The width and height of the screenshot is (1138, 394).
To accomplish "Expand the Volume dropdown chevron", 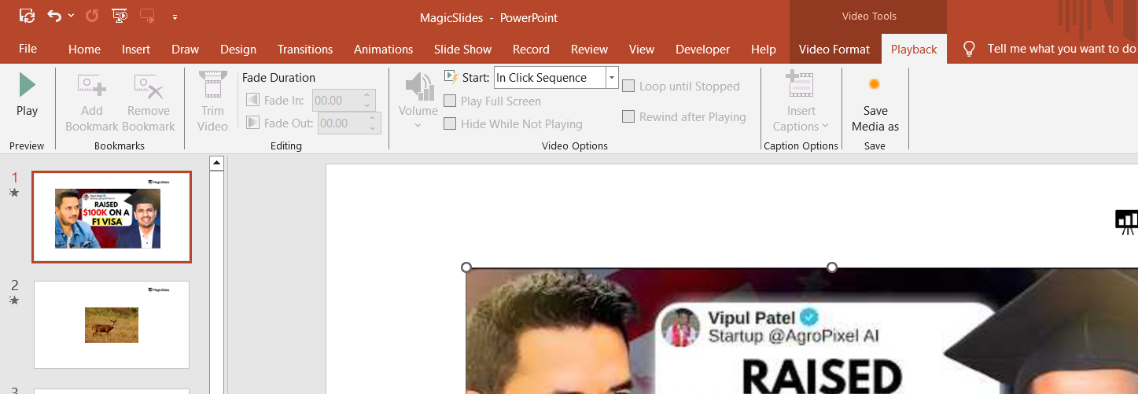I will [x=418, y=125].
